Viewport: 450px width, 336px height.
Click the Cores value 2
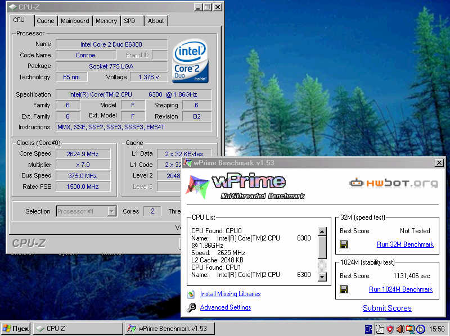152,211
